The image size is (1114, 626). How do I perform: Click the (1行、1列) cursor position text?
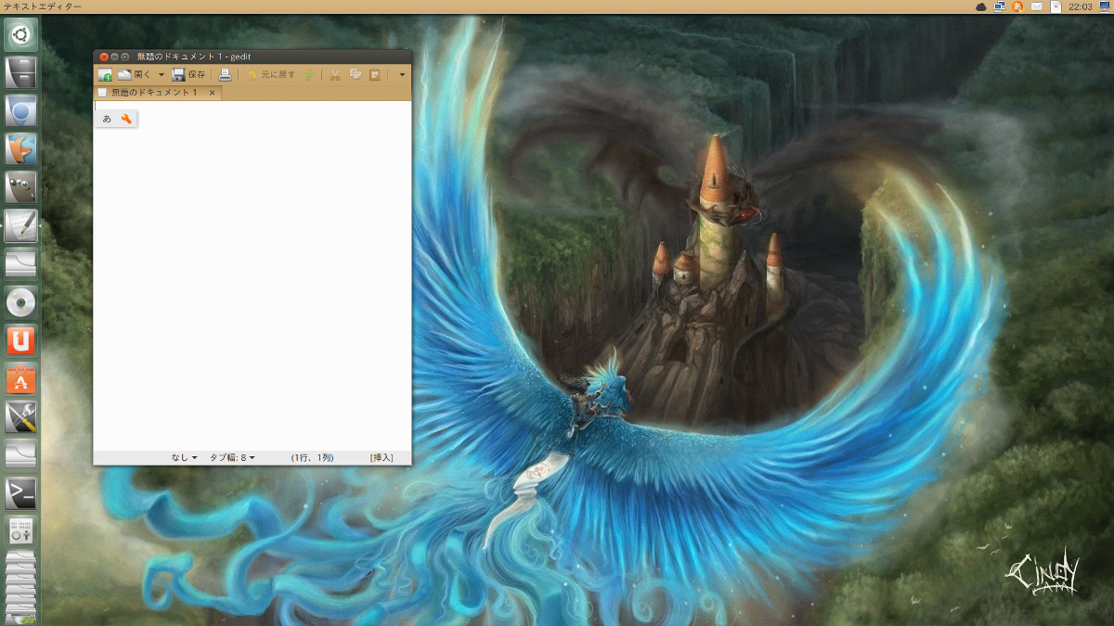coord(312,457)
